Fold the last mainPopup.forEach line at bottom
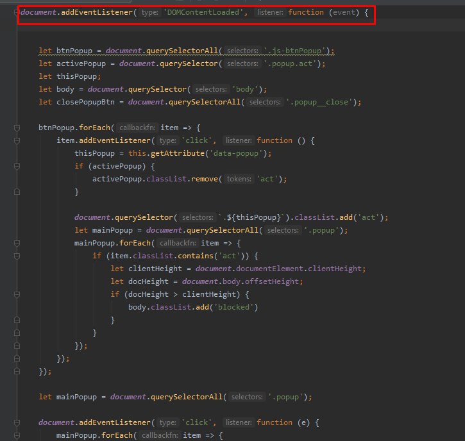This screenshot has width=465, height=441. point(17,435)
